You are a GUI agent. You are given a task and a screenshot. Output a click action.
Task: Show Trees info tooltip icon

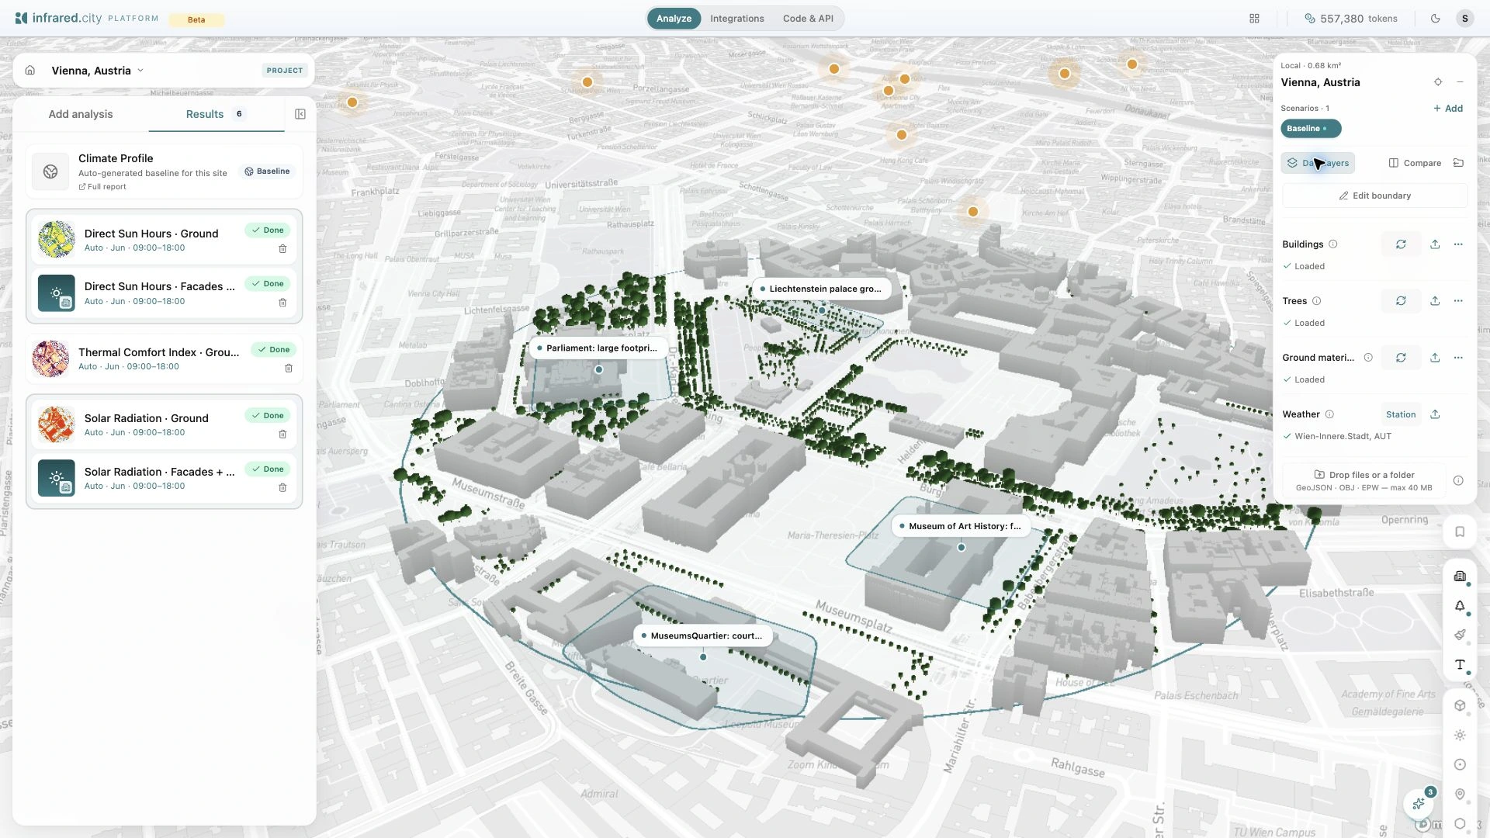[1316, 301]
